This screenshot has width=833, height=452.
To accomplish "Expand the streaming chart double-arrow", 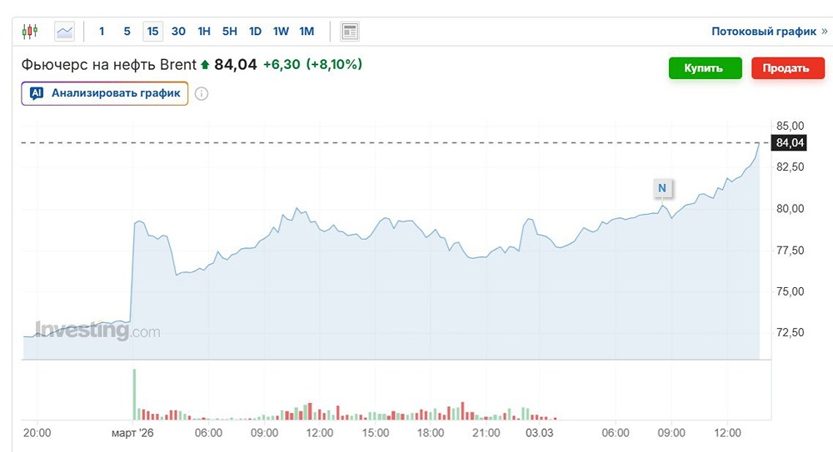I will [x=825, y=31].
